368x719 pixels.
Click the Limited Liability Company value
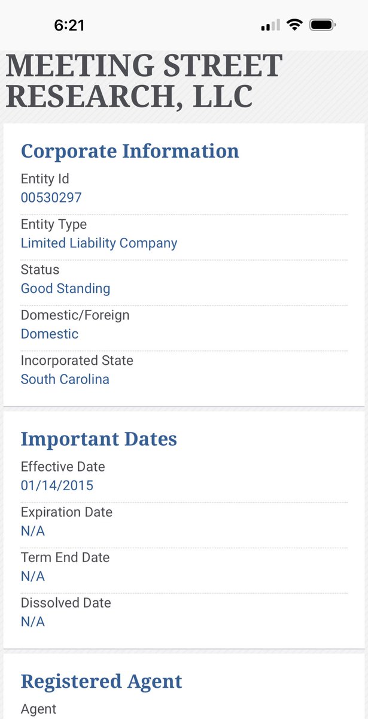tap(99, 243)
